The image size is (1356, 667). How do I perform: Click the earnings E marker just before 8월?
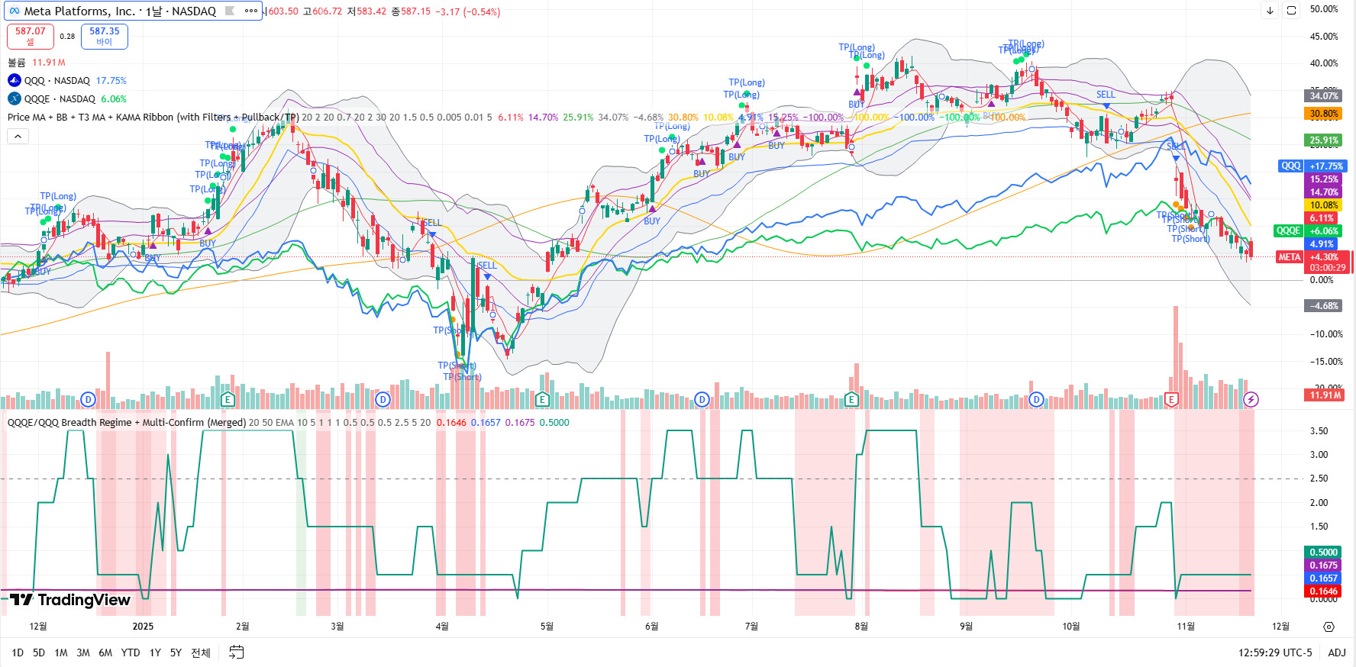(851, 399)
